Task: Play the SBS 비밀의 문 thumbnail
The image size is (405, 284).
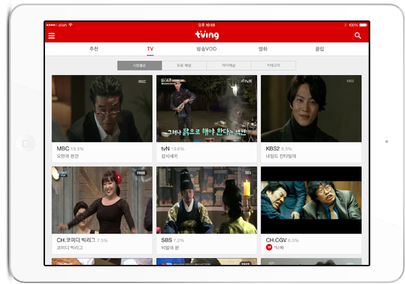Action: click(207, 200)
